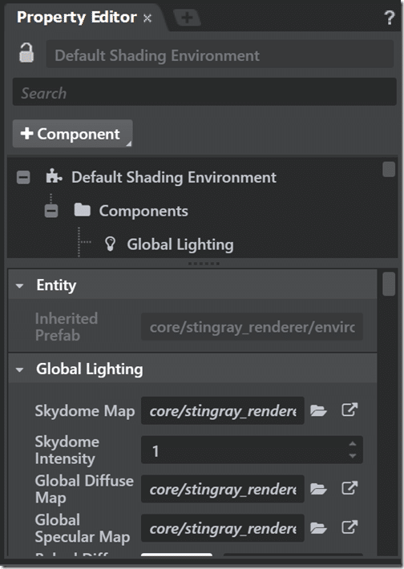Open Skydome Map resource in external editor
This screenshot has height=569, width=404.
click(x=349, y=410)
